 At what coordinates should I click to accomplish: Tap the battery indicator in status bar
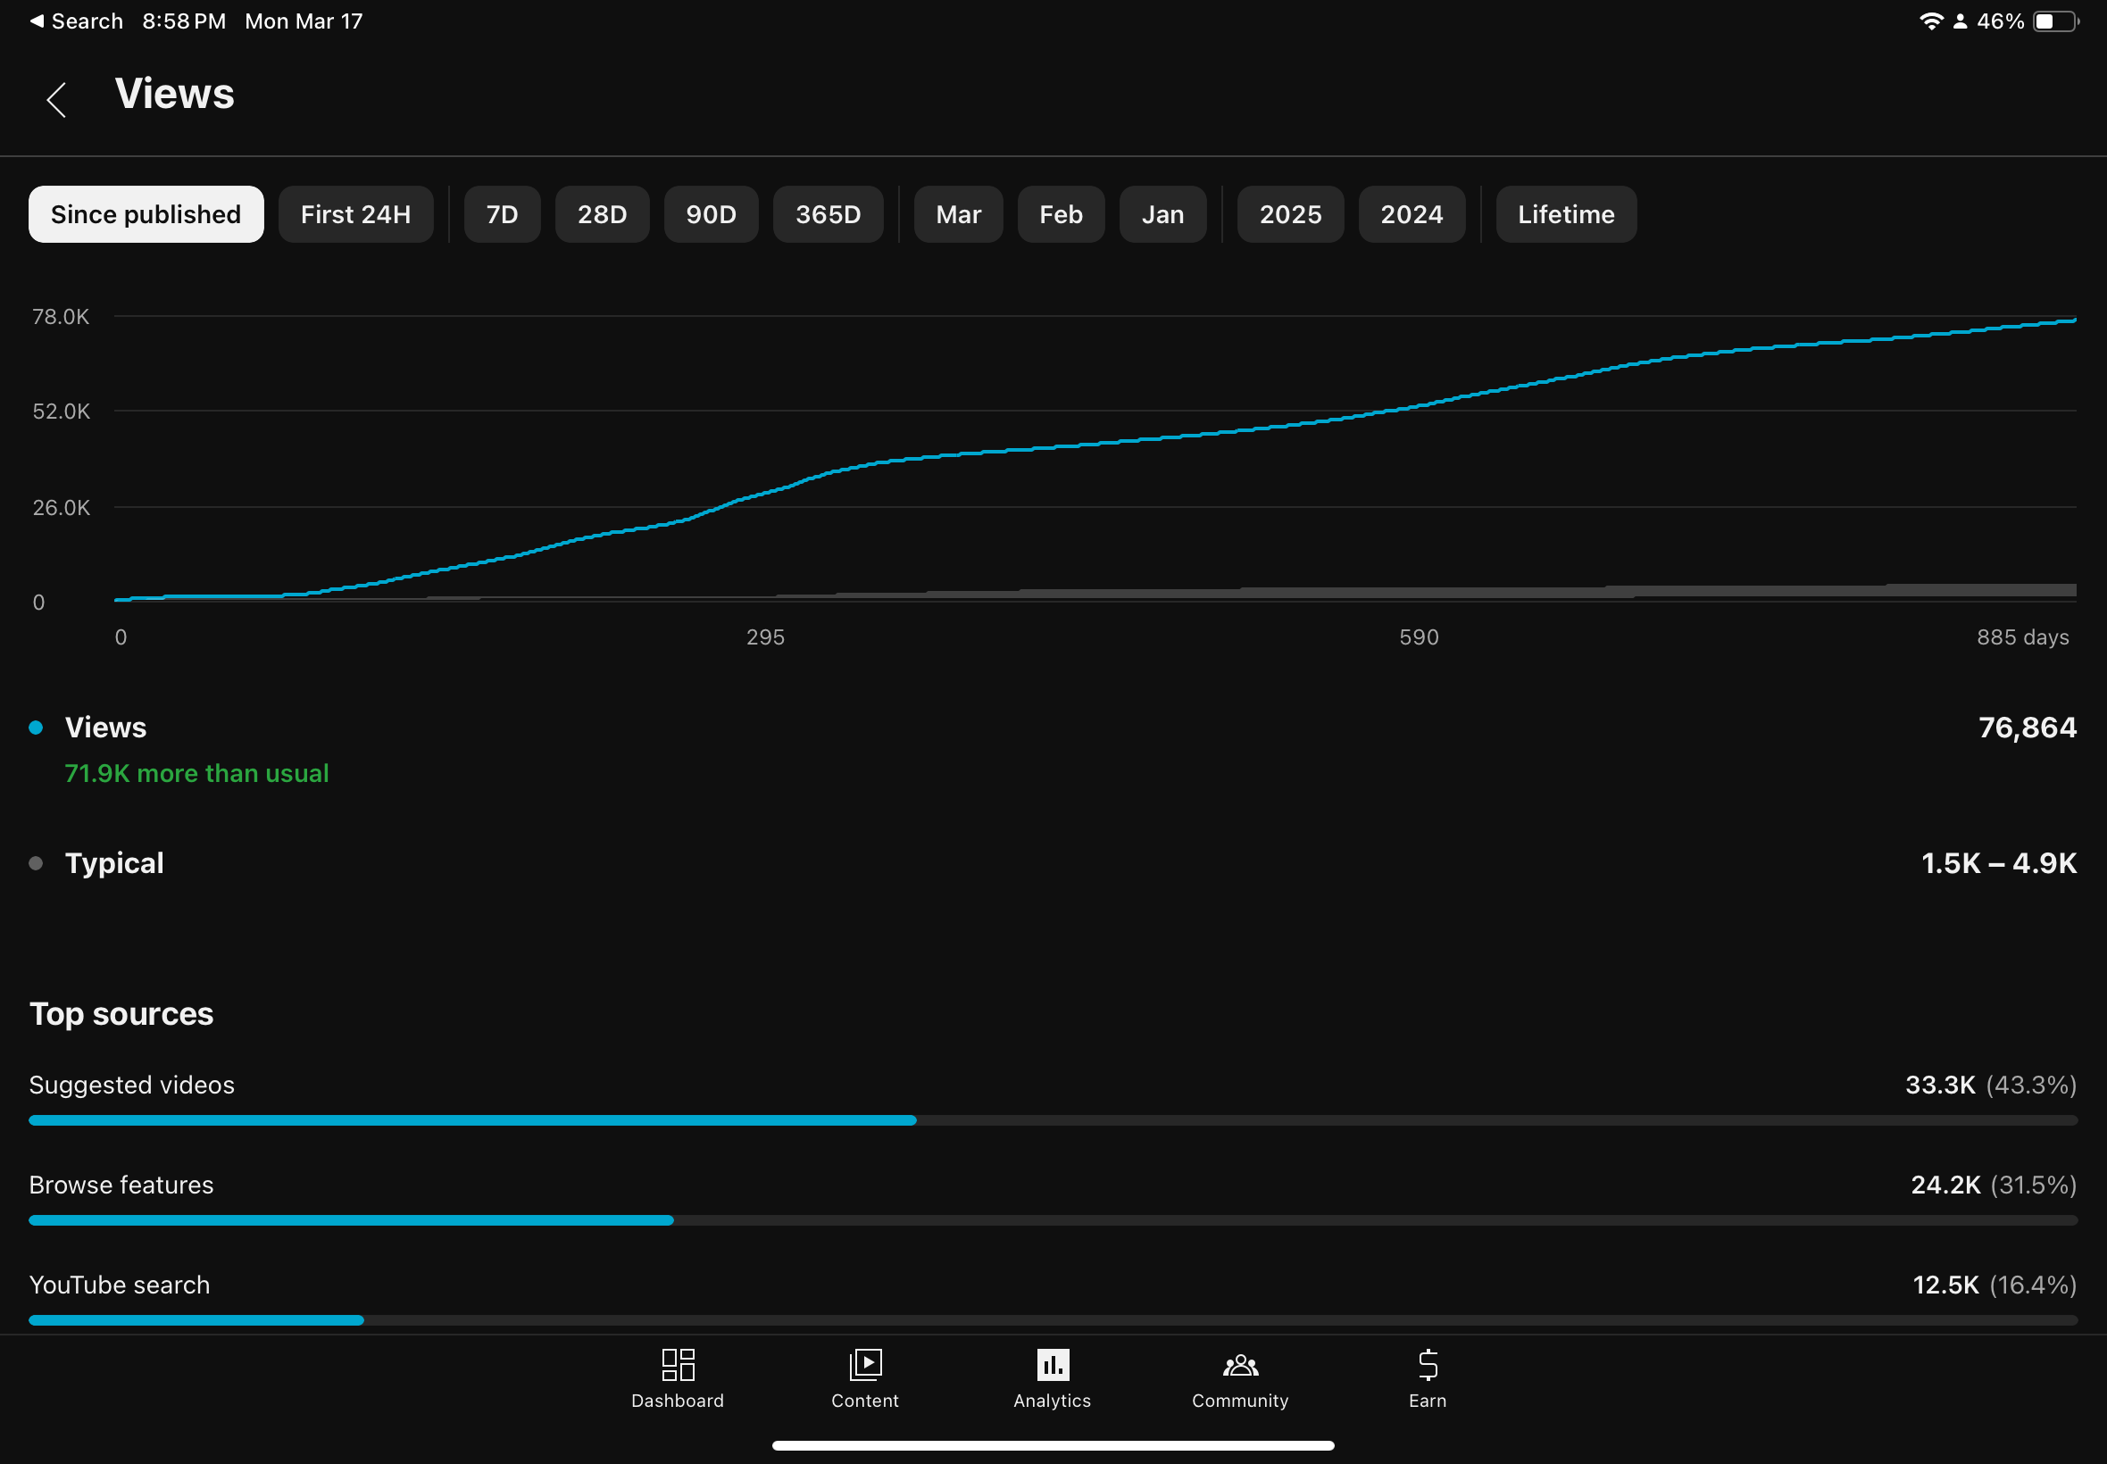tap(2054, 21)
